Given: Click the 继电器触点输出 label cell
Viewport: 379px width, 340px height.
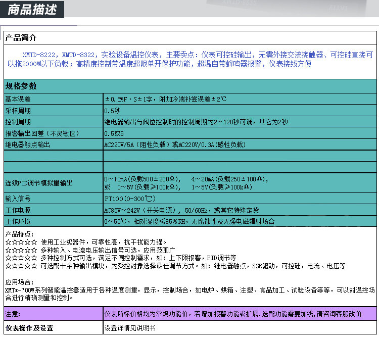Looking at the screenshot, I should point(54,144).
